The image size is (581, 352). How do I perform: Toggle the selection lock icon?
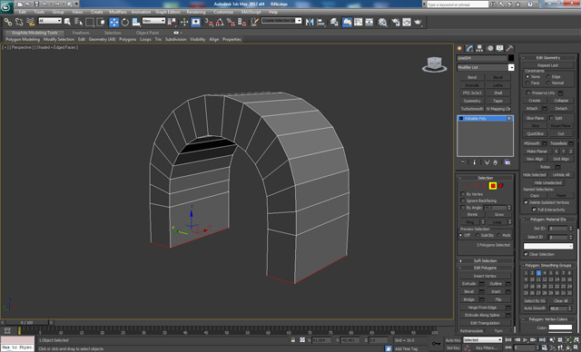click(x=293, y=340)
